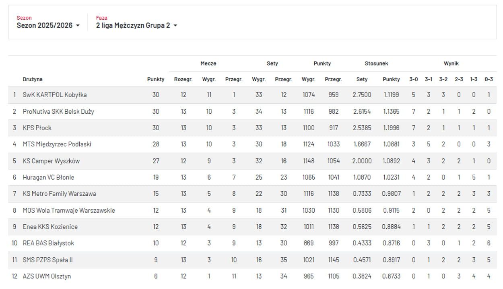Click Enea KKS Kozienice team name
The width and height of the screenshot is (503, 289).
(50, 227)
